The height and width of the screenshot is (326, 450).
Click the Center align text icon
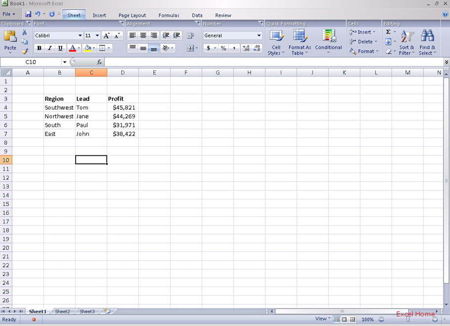tap(143, 36)
